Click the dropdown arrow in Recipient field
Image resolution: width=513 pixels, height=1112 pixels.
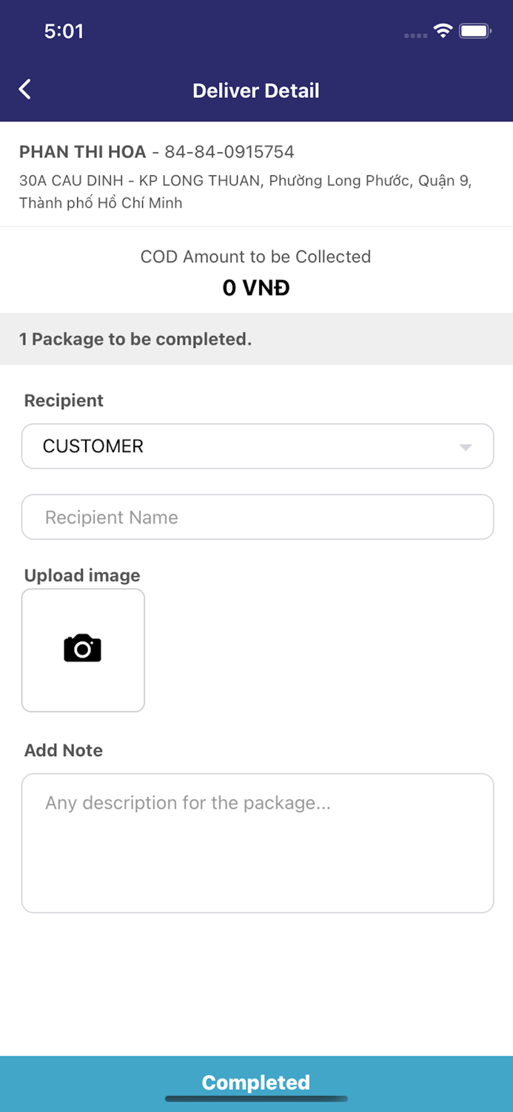click(x=465, y=447)
